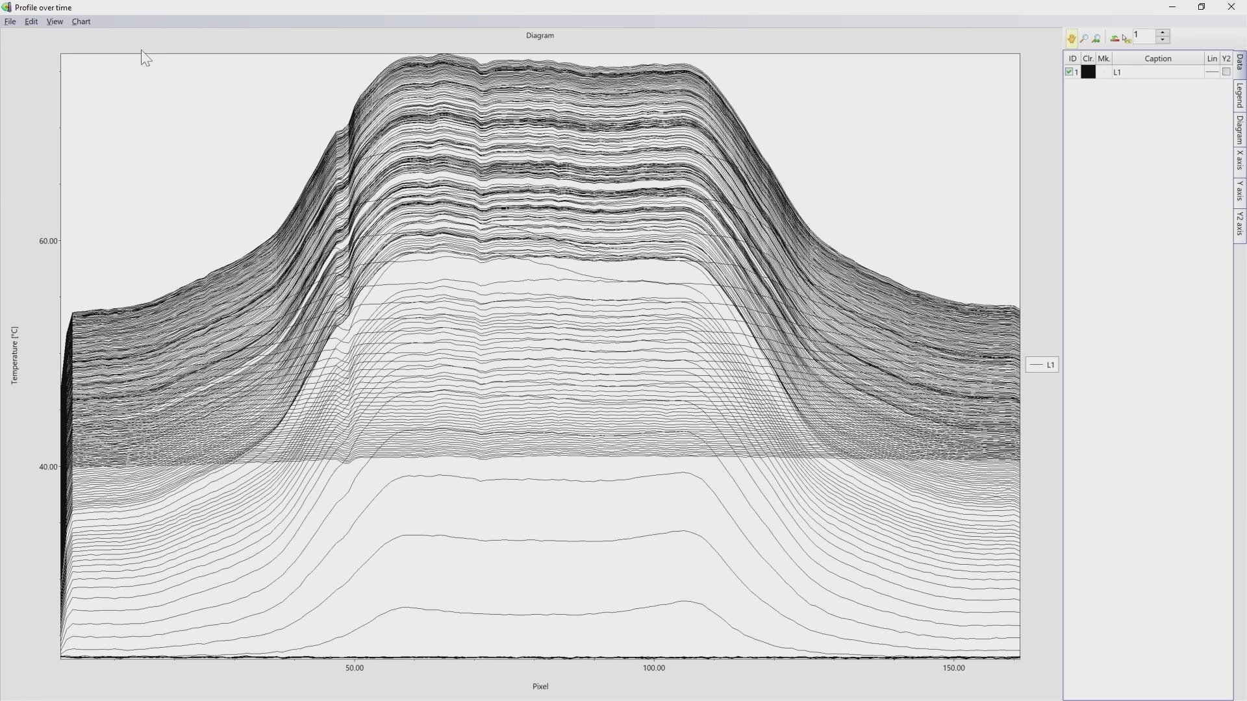Select the cursor value readout tool
Viewport: 1247px width, 701px height.
click(x=1126, y=39)
